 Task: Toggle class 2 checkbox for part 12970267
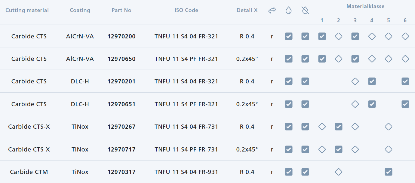tap(339, 127)
